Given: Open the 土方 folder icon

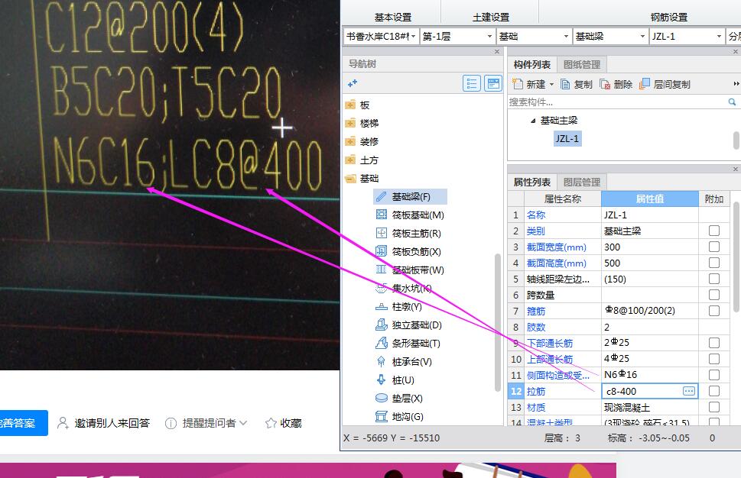Looking at the screenshot, I should tap(350, 160).
